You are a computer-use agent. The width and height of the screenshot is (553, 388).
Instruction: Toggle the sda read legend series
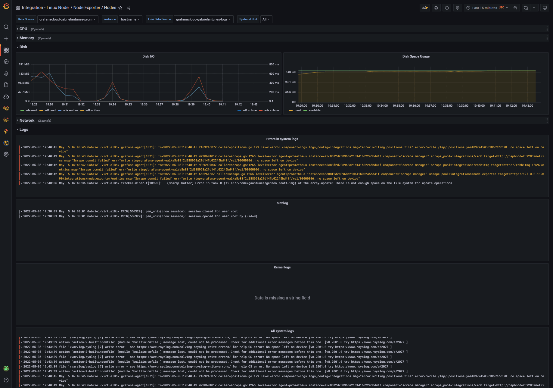29,110
